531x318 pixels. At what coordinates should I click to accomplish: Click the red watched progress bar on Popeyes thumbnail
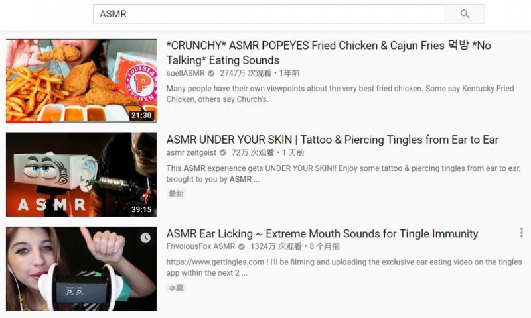pyautogui.click(x=29, y=122)
